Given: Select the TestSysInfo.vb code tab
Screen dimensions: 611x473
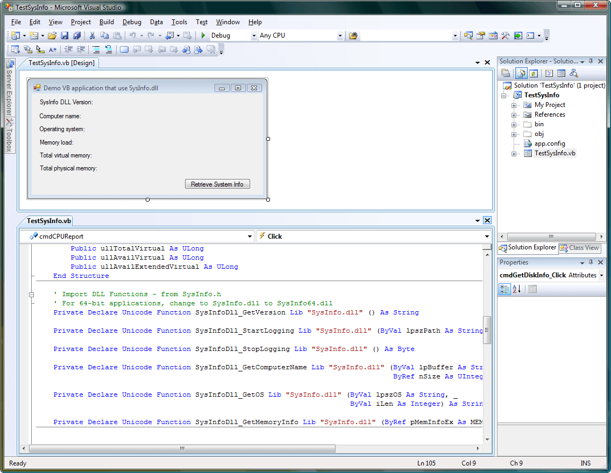Looking at the screenshot, I should [49, 221].
